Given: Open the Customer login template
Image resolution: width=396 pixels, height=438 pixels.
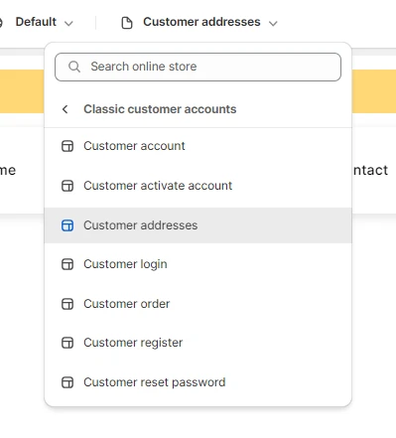Looking at the screenshot, I should point(198,264).
